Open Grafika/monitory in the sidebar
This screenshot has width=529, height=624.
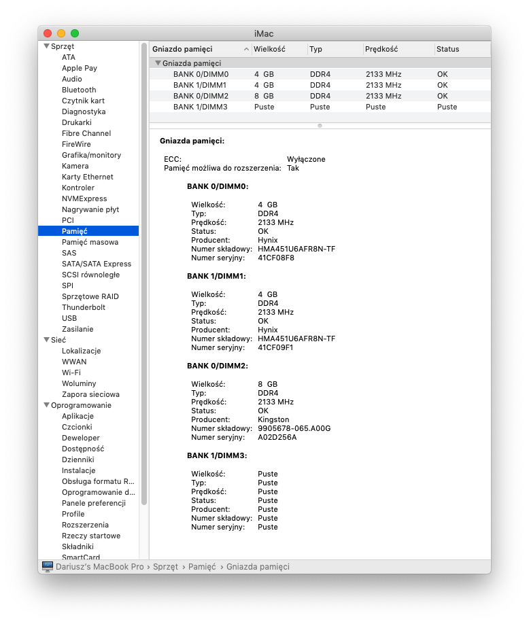(x=91, y=155)
